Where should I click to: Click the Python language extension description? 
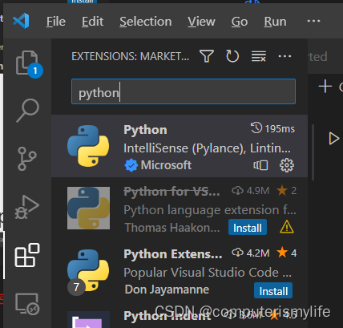coord(210,210)
